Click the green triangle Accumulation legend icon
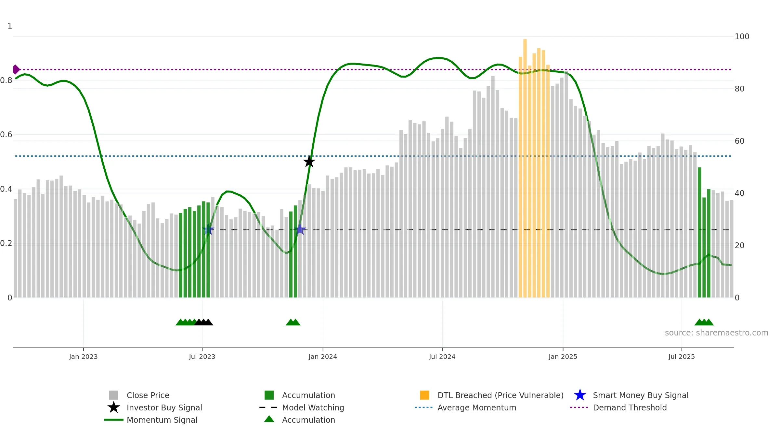Viewport: 780px width, 438px height. 269,419
